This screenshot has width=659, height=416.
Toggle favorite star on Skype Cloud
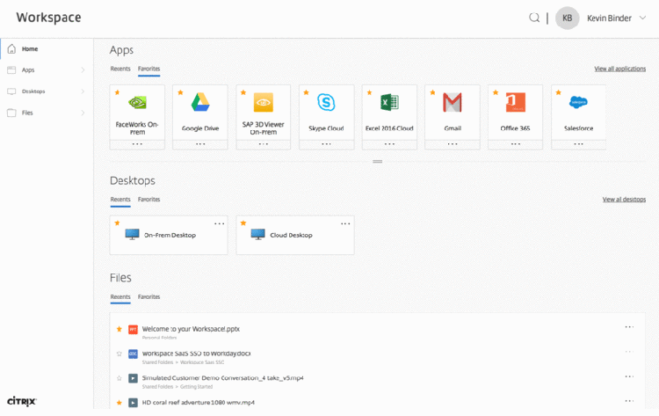(307, 92)
